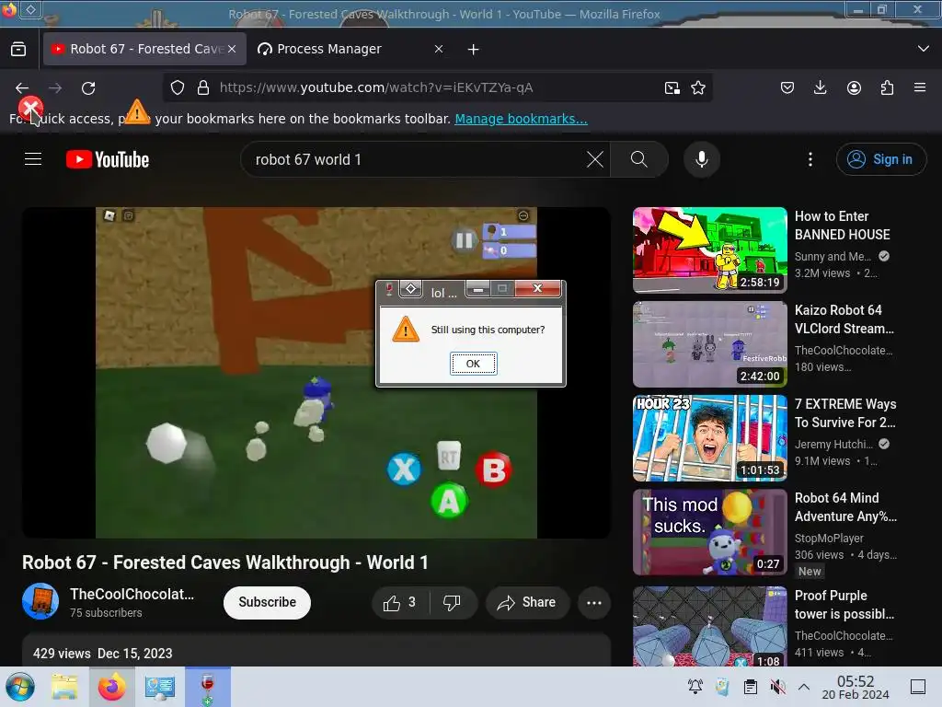
Task: Click the Sign in button
Action: (x=881, y=159)
